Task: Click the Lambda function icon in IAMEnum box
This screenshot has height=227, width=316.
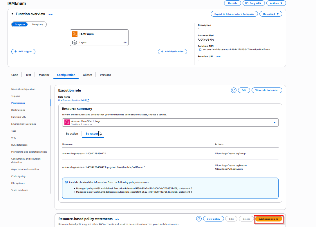Action: coord(75,34)
